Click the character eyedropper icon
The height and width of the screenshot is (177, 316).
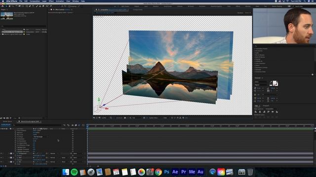(x=271, y=82)
